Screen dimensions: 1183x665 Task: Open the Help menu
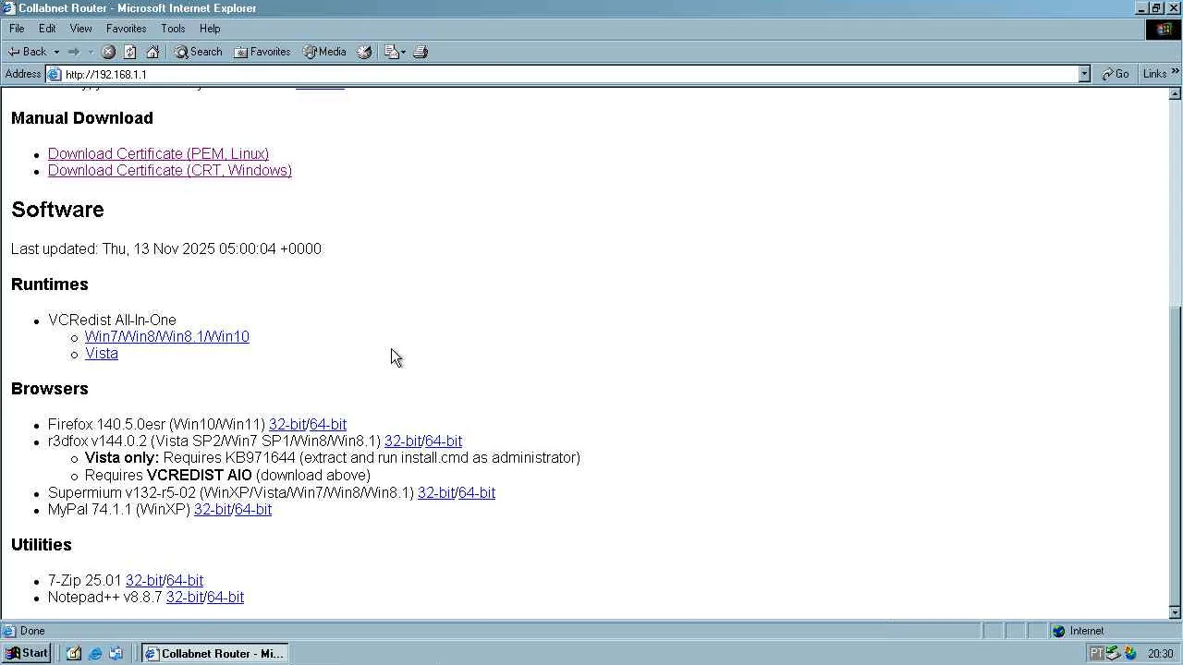tap(210, 29)
